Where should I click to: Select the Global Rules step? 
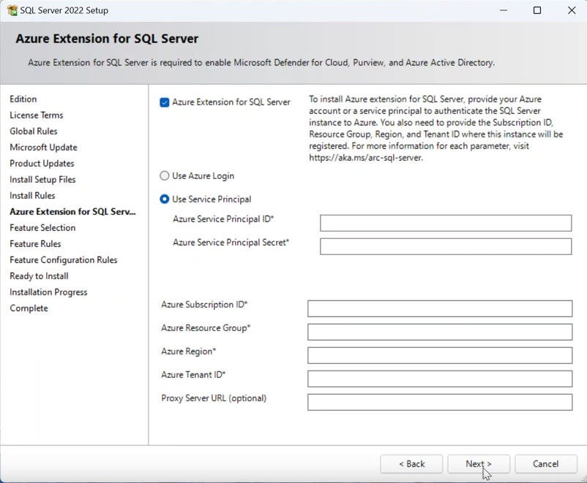[34, 132]
